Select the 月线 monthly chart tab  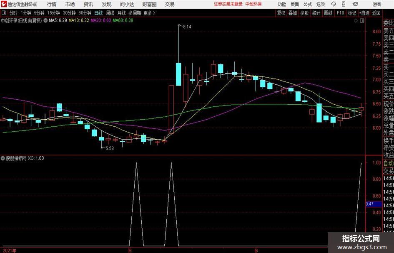(x=122, y=13)
